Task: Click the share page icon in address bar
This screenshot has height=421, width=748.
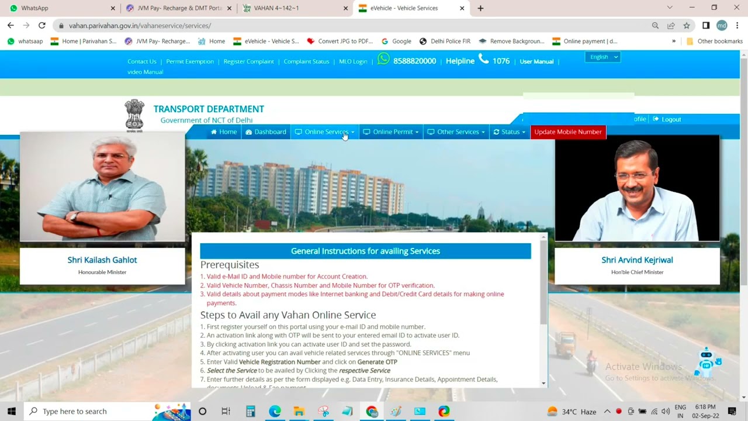Action: click(671, 26)
